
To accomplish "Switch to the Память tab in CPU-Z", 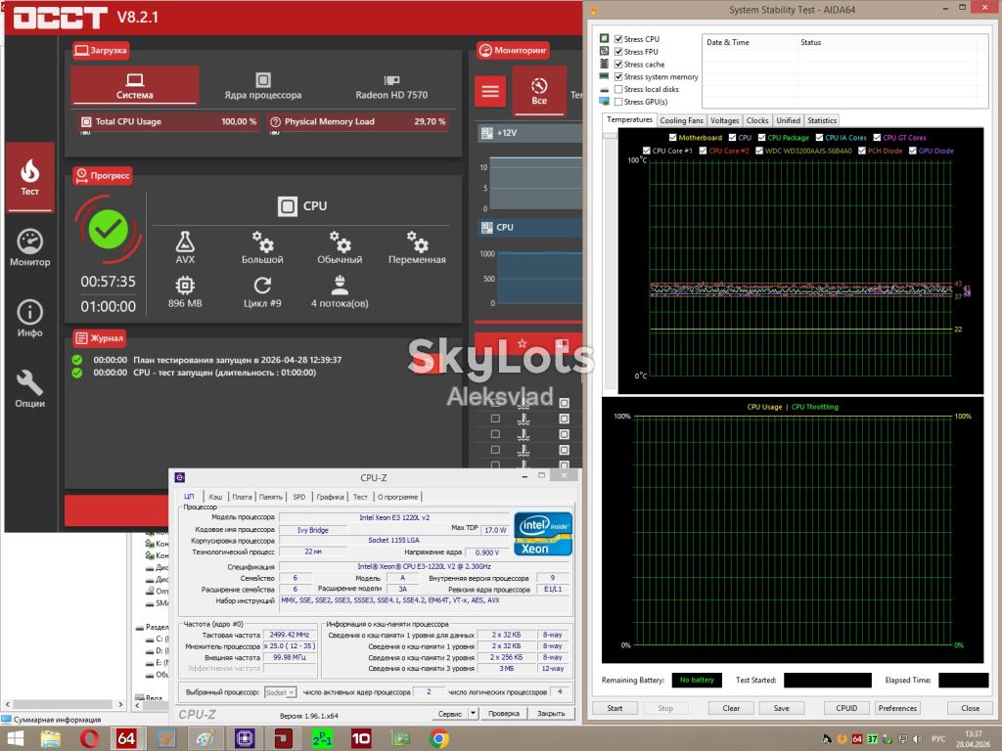I will [270, 497].
